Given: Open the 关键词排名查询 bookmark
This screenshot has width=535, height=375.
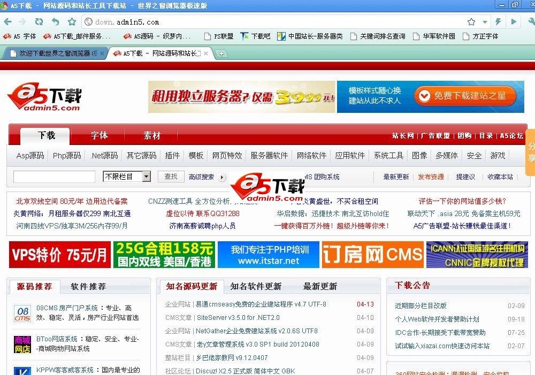Looking at the screenshot, I should pyautogui.click(x=378, y=36).
